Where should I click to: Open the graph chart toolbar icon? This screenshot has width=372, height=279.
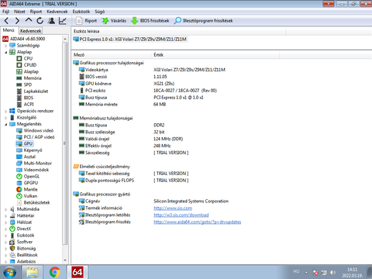[63, 21]
